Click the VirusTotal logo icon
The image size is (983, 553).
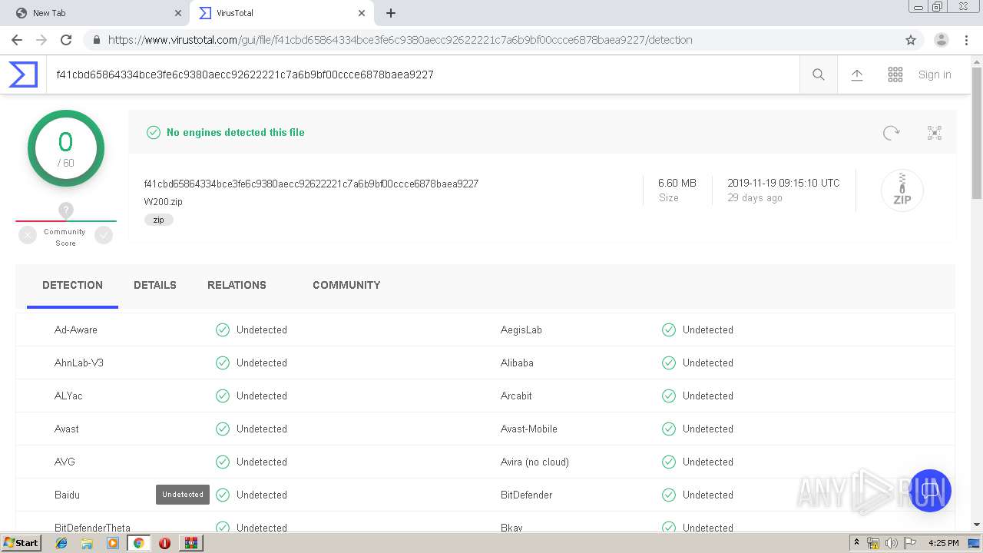pos(23,75)
